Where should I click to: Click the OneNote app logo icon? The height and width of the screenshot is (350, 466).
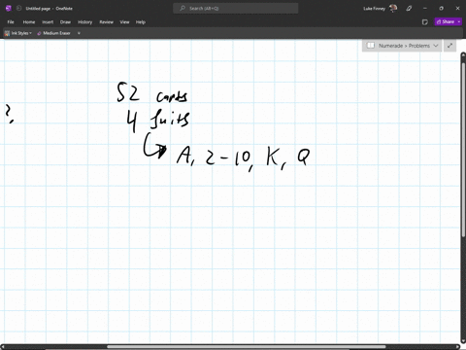coord(9,9)
